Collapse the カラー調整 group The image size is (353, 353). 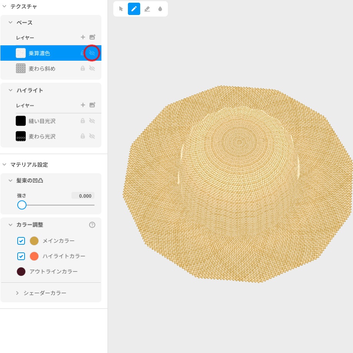pyautogui.click(x=10, y=225)
